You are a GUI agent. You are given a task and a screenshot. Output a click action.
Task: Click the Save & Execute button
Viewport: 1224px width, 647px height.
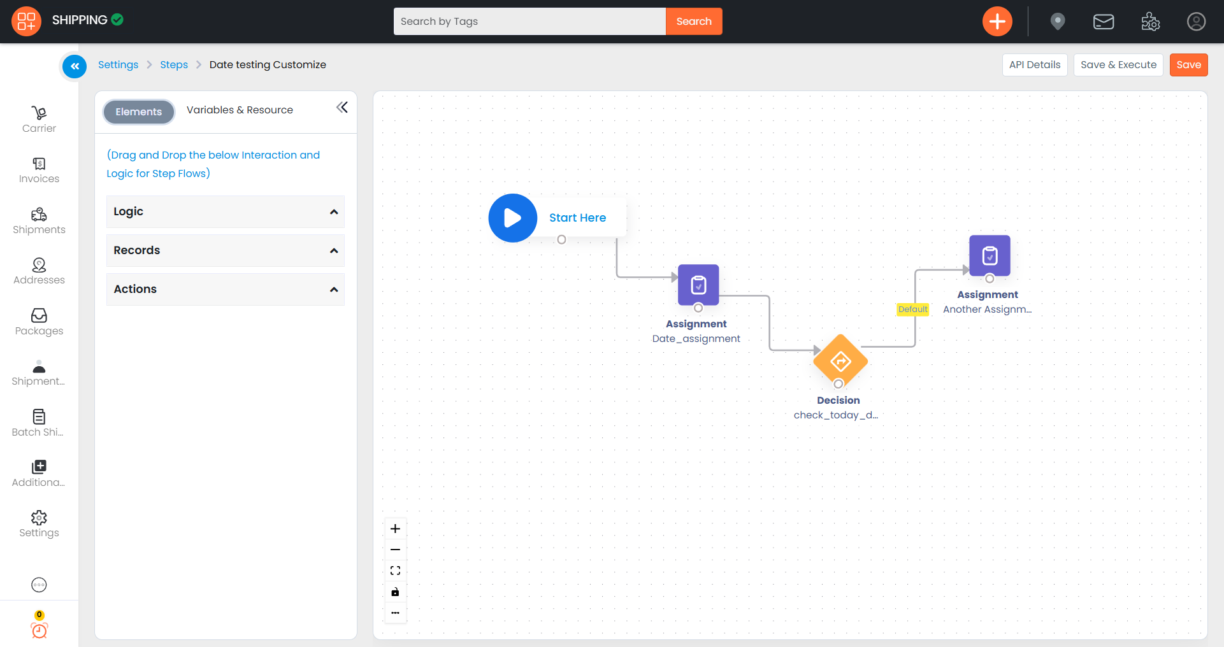[1118, 65]
